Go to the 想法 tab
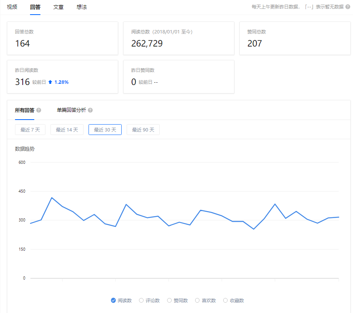Screen dimensions: 353x313 (x=81, y=7)
